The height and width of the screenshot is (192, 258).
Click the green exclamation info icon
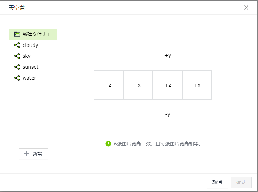click(108, 144)
